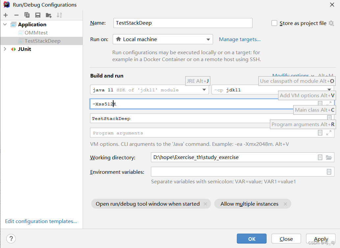Insert a macro in Program arguments

coord(320,133)
